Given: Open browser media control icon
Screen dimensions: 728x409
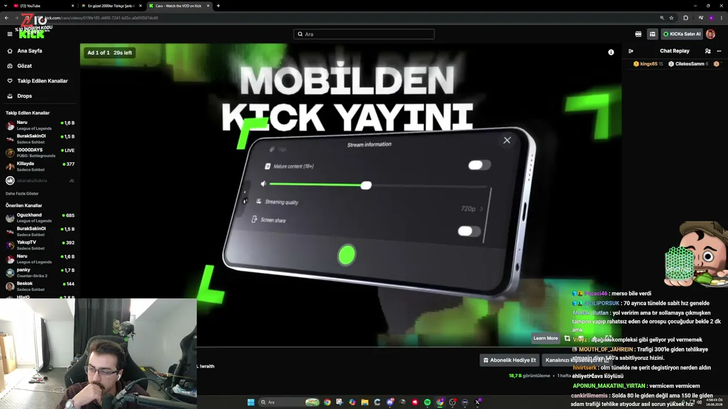Looking at the screenshot, I should click(x=700, y=18).
